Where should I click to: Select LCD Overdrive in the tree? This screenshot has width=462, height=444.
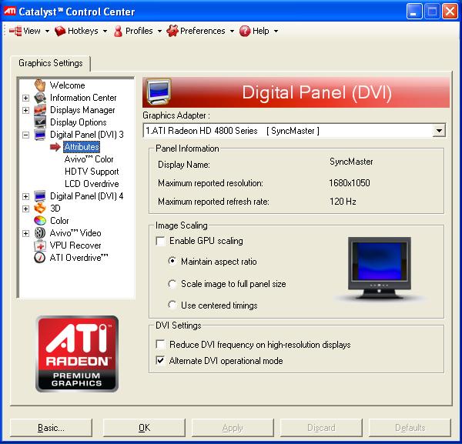click(x=92, y=184)
